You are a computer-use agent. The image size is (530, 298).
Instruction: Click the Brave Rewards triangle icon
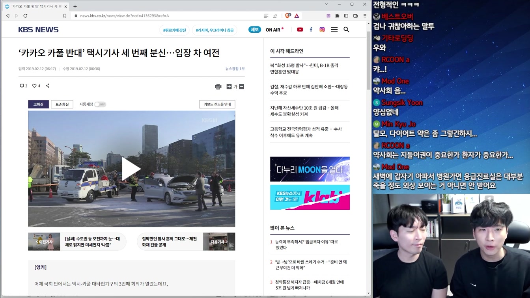click(297, 16)
